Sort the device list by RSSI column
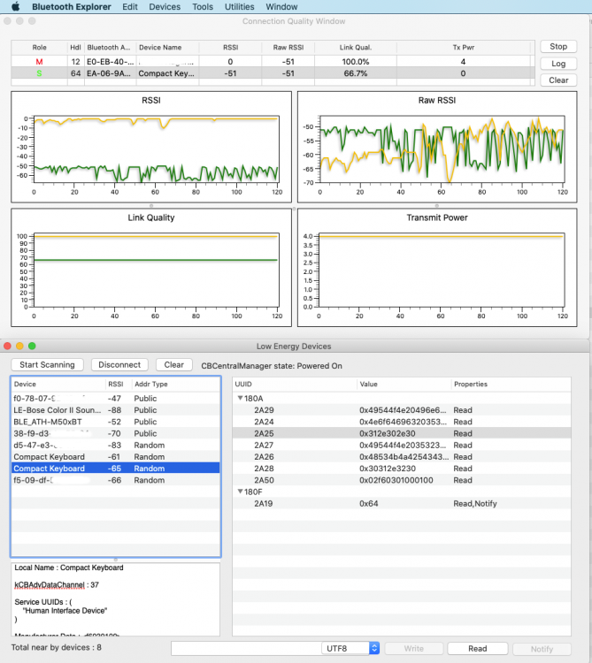 pyautogui.click(x=117, y=385)
